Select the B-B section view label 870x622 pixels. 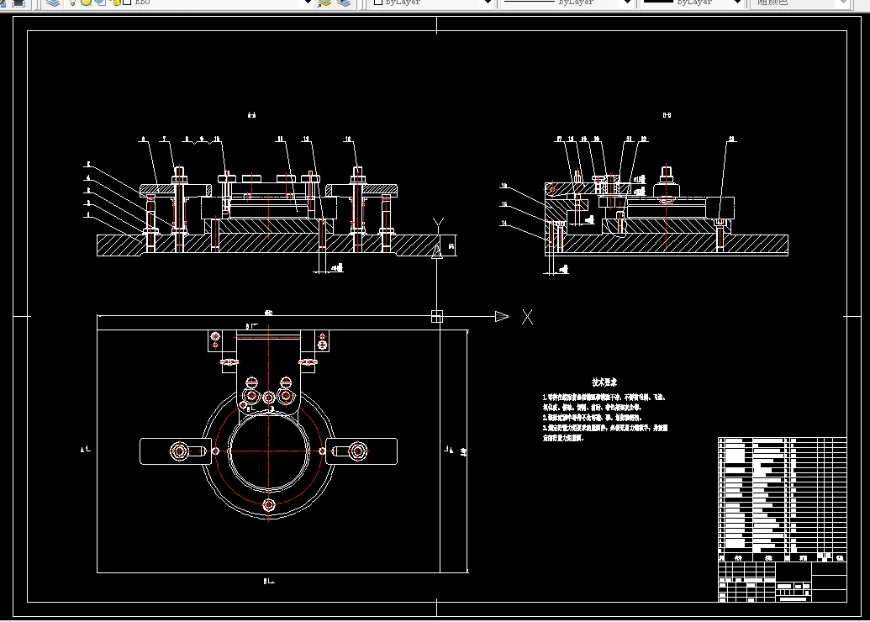pyautogui.click(x=667, y=115)
